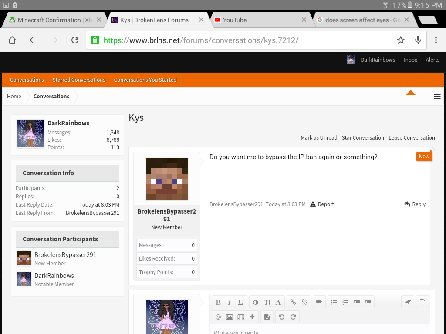The width and height of the screenshot is (446, 334).
Task: Open the Alerts menu
Action: pyautogui.click(x=432, y=60)
